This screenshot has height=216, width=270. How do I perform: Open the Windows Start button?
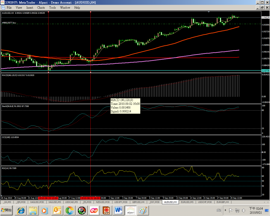6,210
